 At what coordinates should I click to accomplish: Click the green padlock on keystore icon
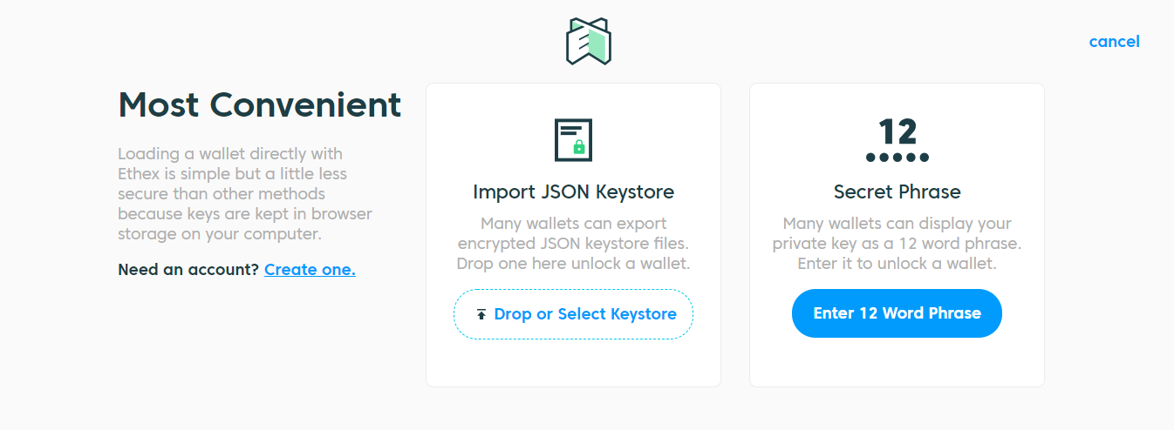578,148
